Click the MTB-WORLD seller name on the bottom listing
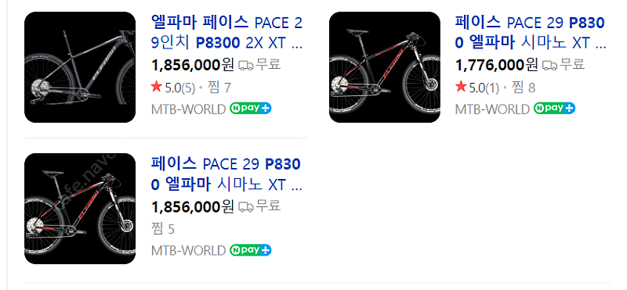Image resolution: width=627 pixels, height=290 pixels. pos(189,251)
